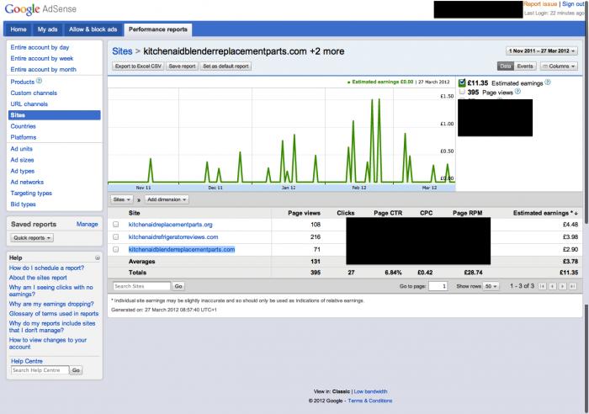Open Ad networks report

coord(27,183)
